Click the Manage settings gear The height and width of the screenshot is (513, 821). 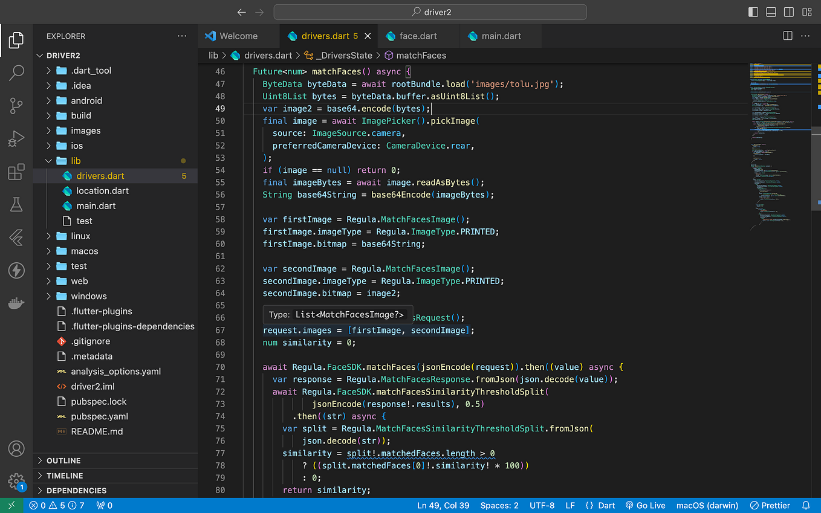coord(16,481)
